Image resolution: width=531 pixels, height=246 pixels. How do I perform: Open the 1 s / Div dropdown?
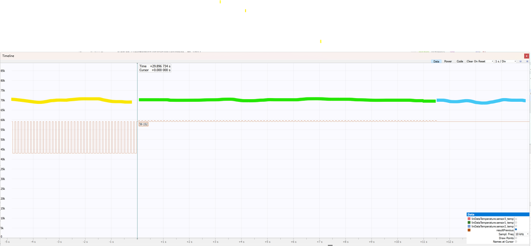pyautogui.click(x=505, y=61)
